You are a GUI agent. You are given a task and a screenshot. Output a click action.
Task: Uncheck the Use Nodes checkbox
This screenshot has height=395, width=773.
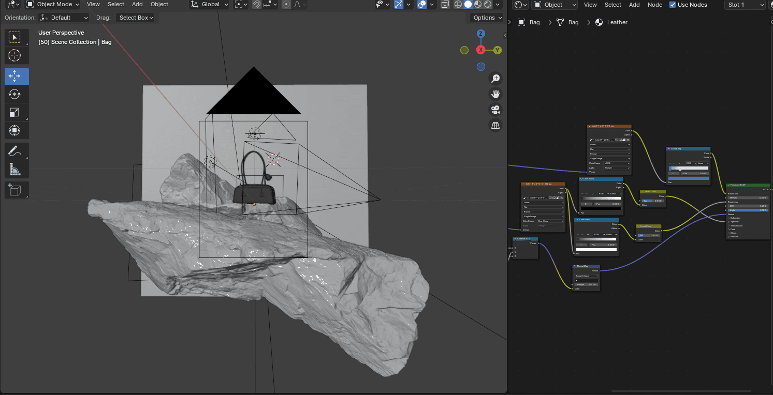coord(673,5)
